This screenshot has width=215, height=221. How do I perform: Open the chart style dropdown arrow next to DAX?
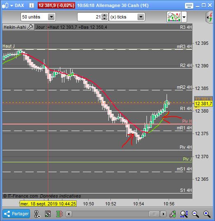pos(12,6)
